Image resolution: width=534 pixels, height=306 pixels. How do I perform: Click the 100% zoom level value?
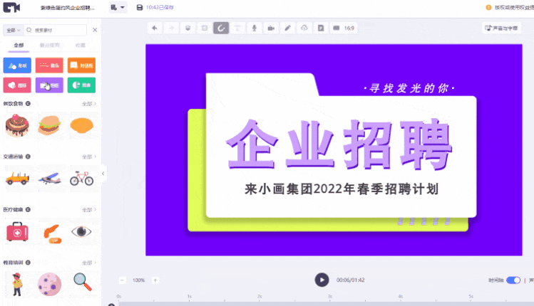click(138, 280)
